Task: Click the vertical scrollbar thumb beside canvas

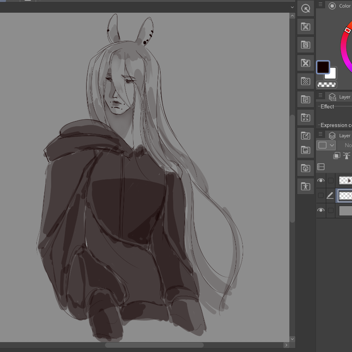Action: tap(292, 168)
